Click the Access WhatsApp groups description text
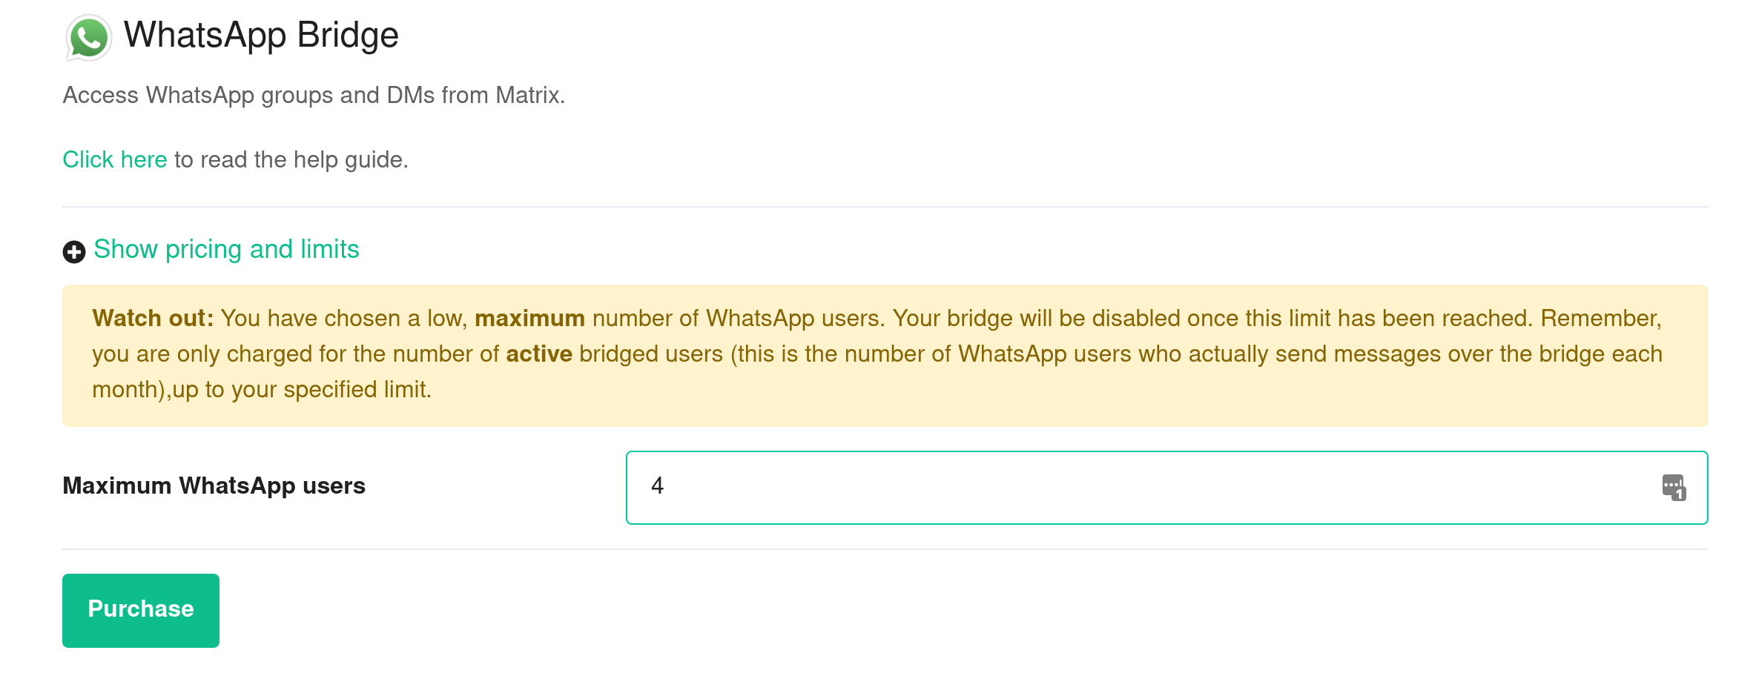The image size is (1756, 676). click(x=314, y=95)
